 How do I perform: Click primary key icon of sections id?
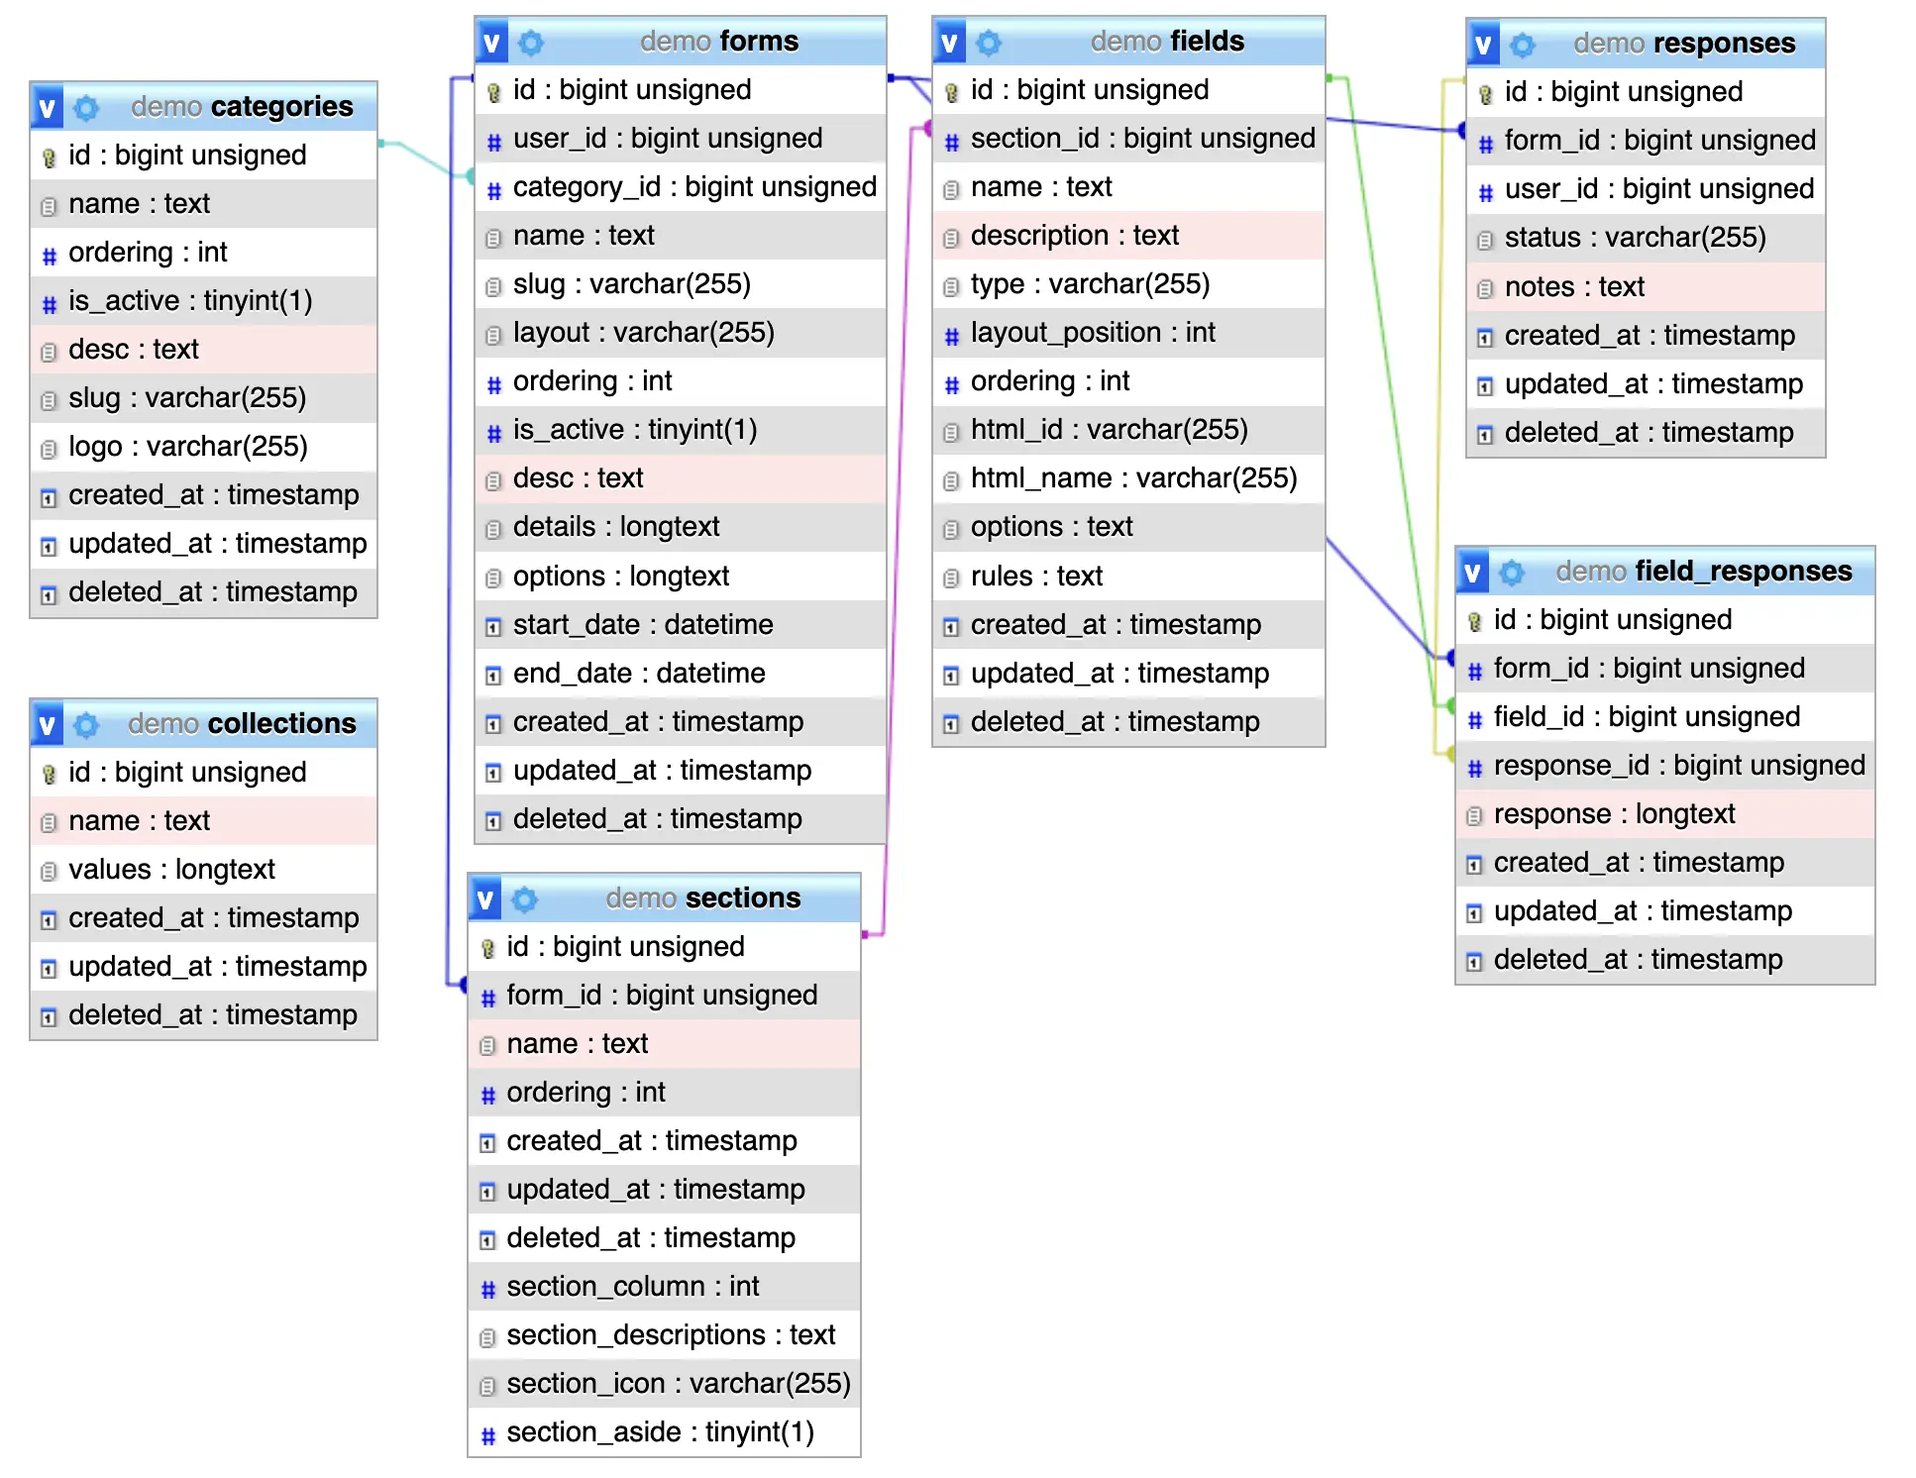(487, 948)
